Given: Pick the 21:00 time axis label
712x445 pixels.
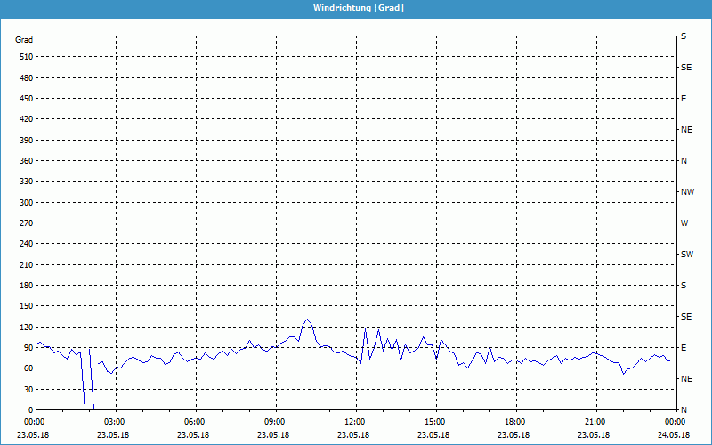Looking at the screenshot, I should pyautogui.click(x=595, y=422).
